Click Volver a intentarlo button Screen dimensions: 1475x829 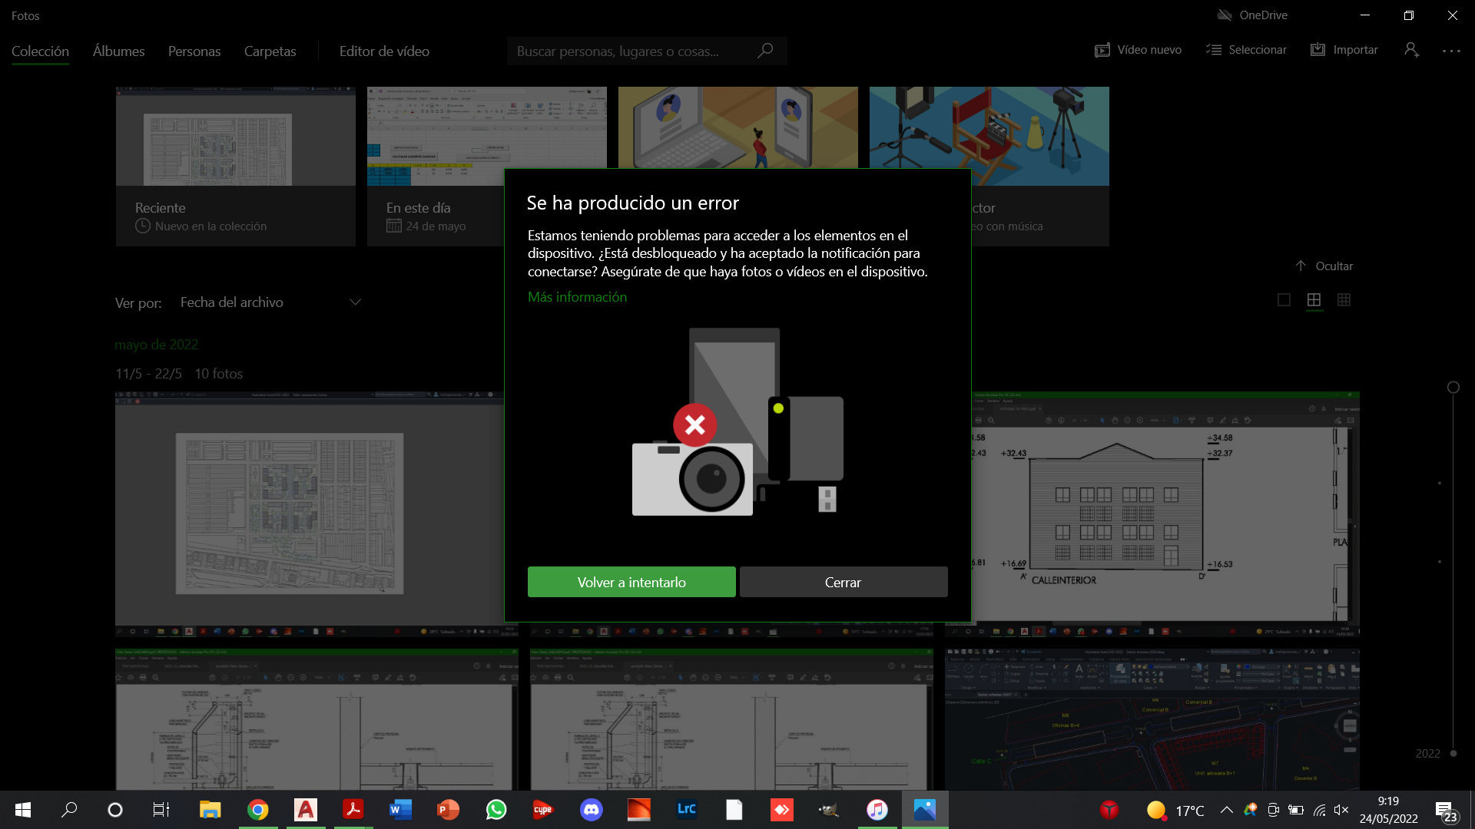click(631, 583)
